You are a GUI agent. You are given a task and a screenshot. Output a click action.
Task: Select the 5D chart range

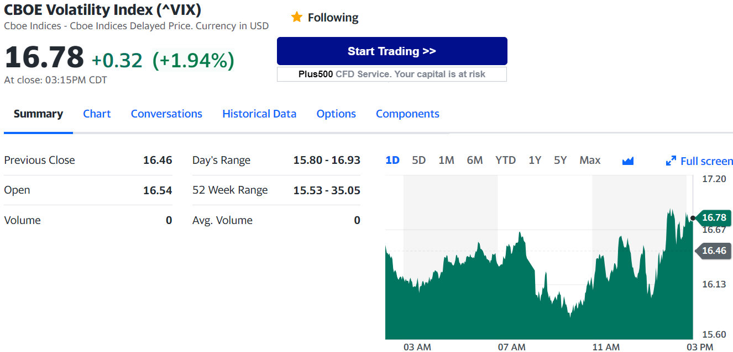tap(419, 161)
